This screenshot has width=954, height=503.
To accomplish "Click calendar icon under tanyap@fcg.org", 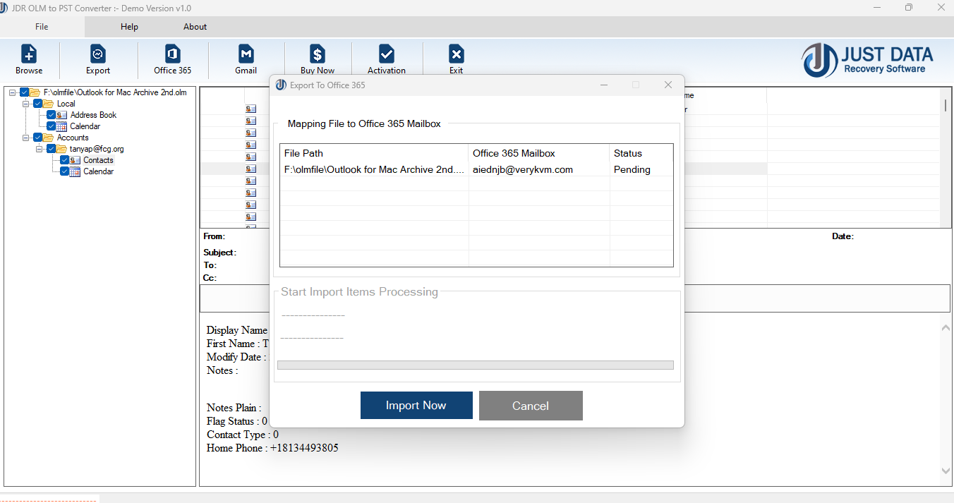I will [75, 171].
